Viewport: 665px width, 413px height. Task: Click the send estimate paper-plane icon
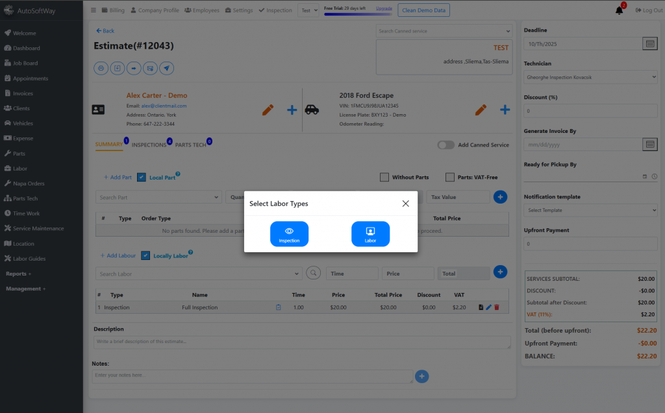(x=167, y=68)
